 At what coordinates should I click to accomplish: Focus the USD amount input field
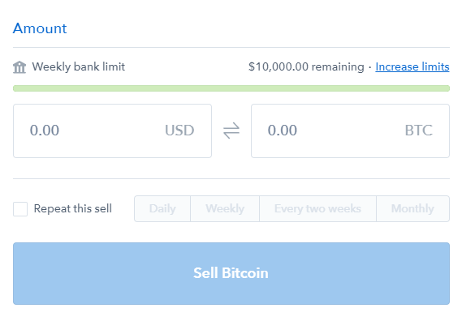(112, 131)
